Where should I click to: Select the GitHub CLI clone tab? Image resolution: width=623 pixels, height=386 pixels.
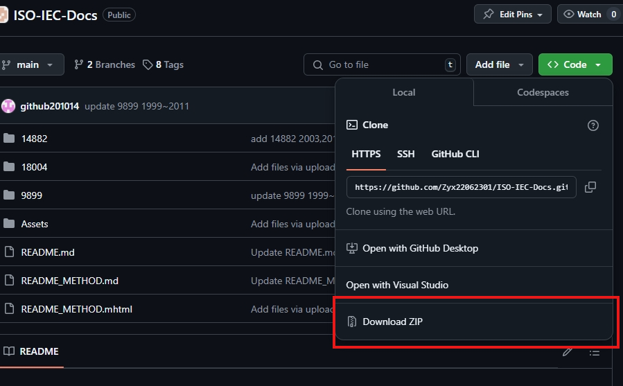[455, 155]
